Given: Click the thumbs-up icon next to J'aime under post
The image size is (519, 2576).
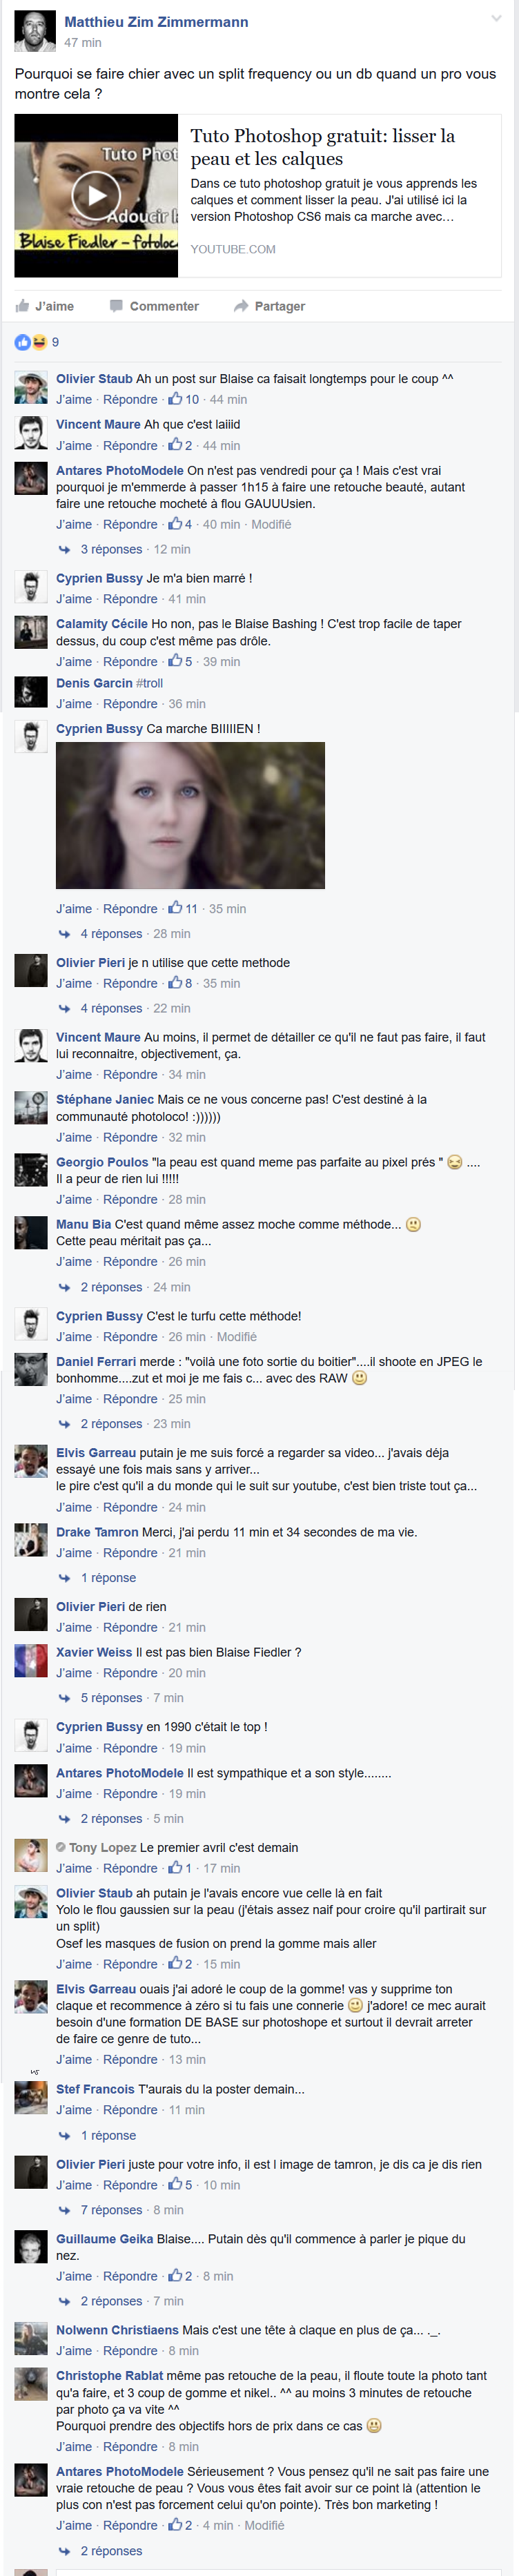Looking at the screenshot, I should pos(22,306).
